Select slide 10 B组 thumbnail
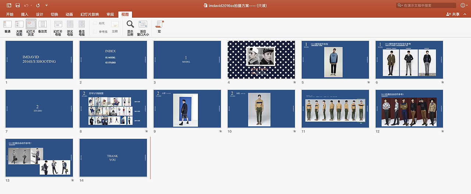 tap(261, 109)
